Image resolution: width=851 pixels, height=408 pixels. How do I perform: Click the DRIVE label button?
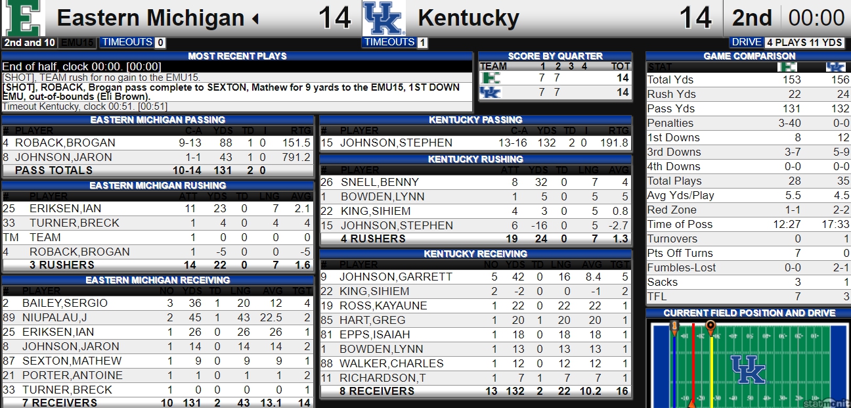pos(747,42)
